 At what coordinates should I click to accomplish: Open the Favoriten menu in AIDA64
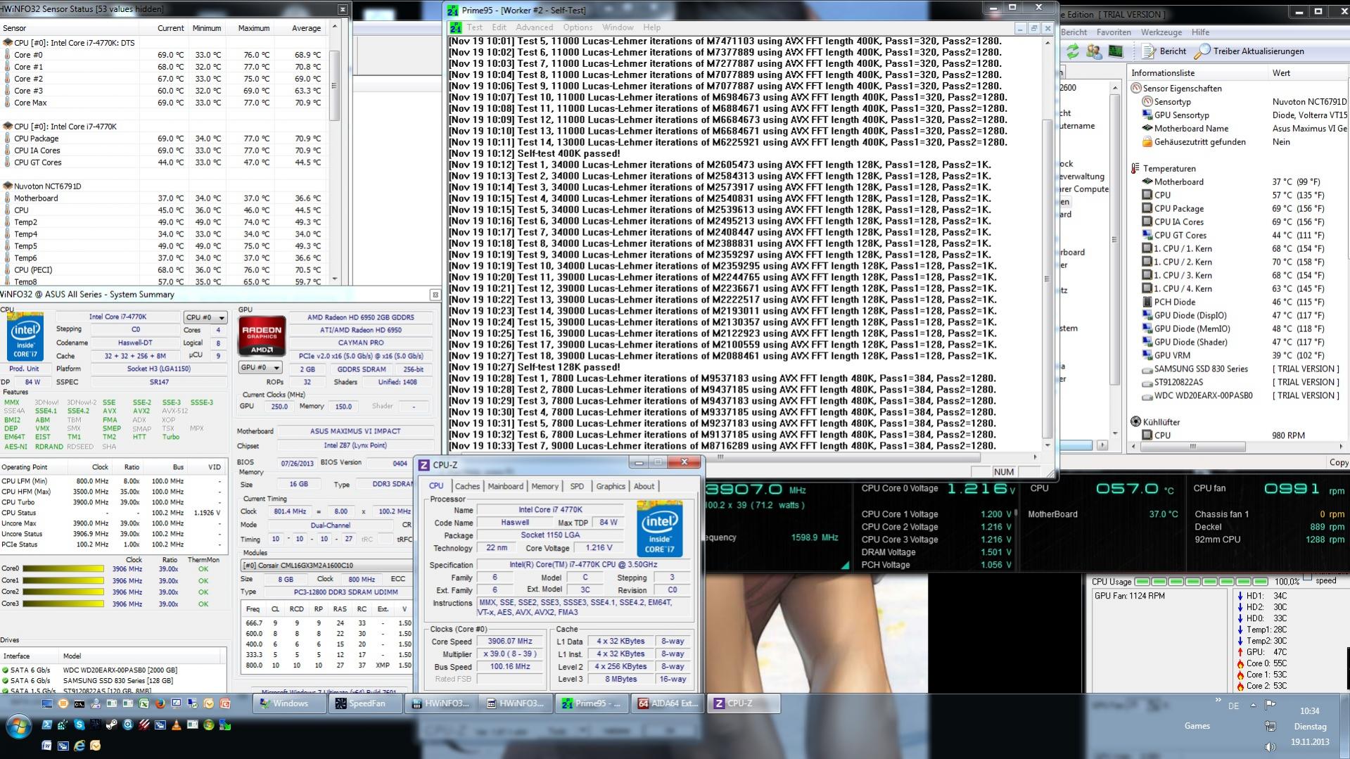click(x=1114, y=32)
